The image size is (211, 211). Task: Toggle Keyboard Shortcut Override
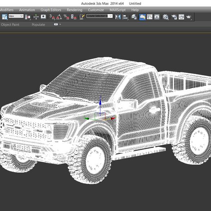coord(43,17)
